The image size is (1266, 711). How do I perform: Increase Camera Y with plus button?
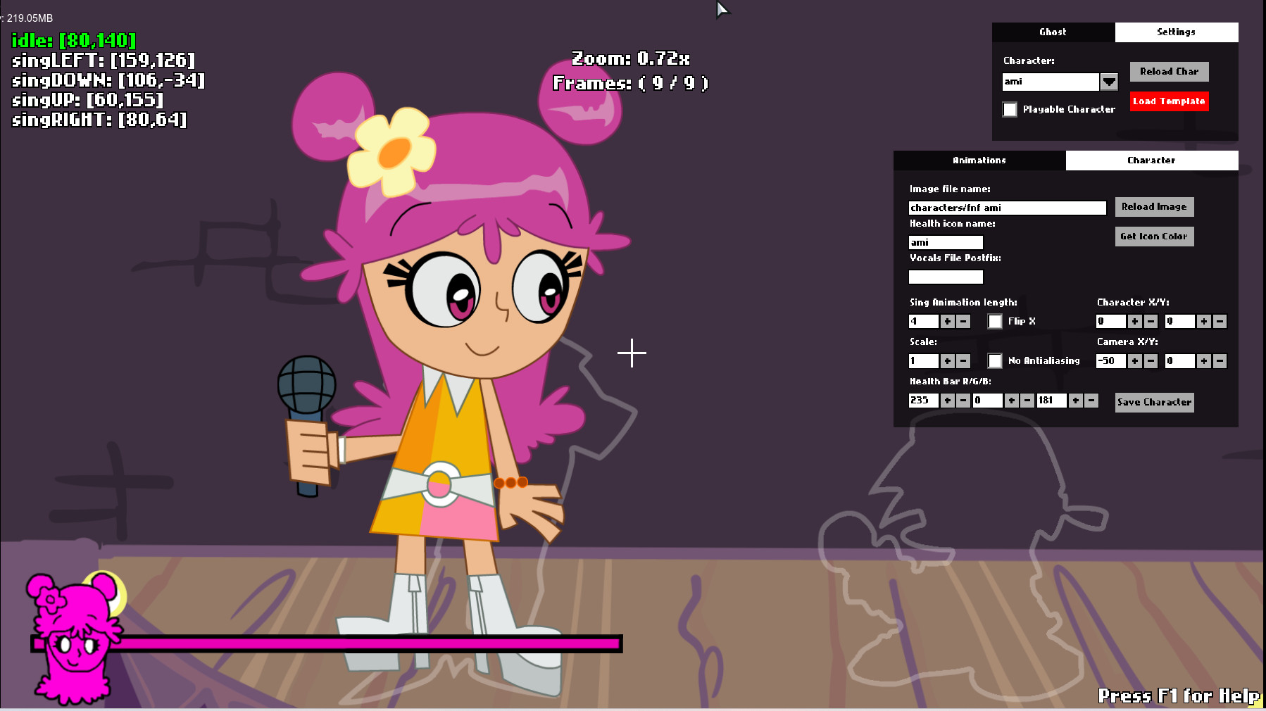(1204, 361)
